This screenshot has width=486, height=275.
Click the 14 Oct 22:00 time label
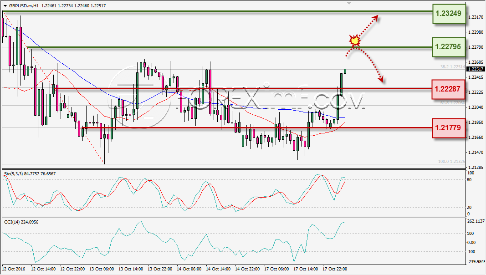pyautogui.click(x=247, y=269)
